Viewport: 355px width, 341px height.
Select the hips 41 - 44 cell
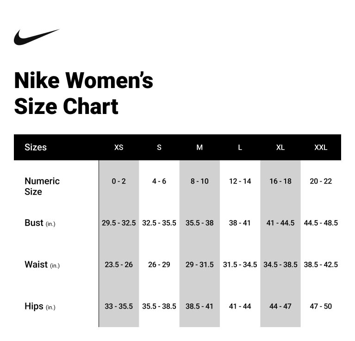pyautogui.click(x=240, y=306)
